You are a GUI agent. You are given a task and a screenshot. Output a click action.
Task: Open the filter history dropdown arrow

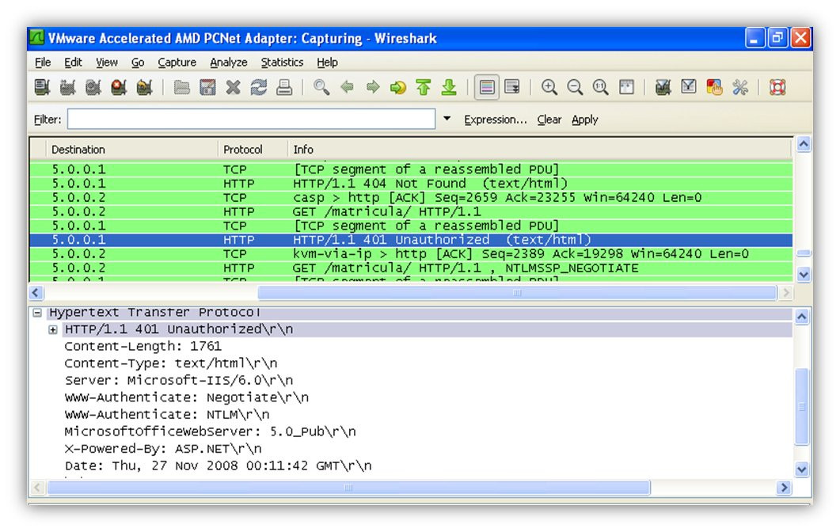click(447, 119)
